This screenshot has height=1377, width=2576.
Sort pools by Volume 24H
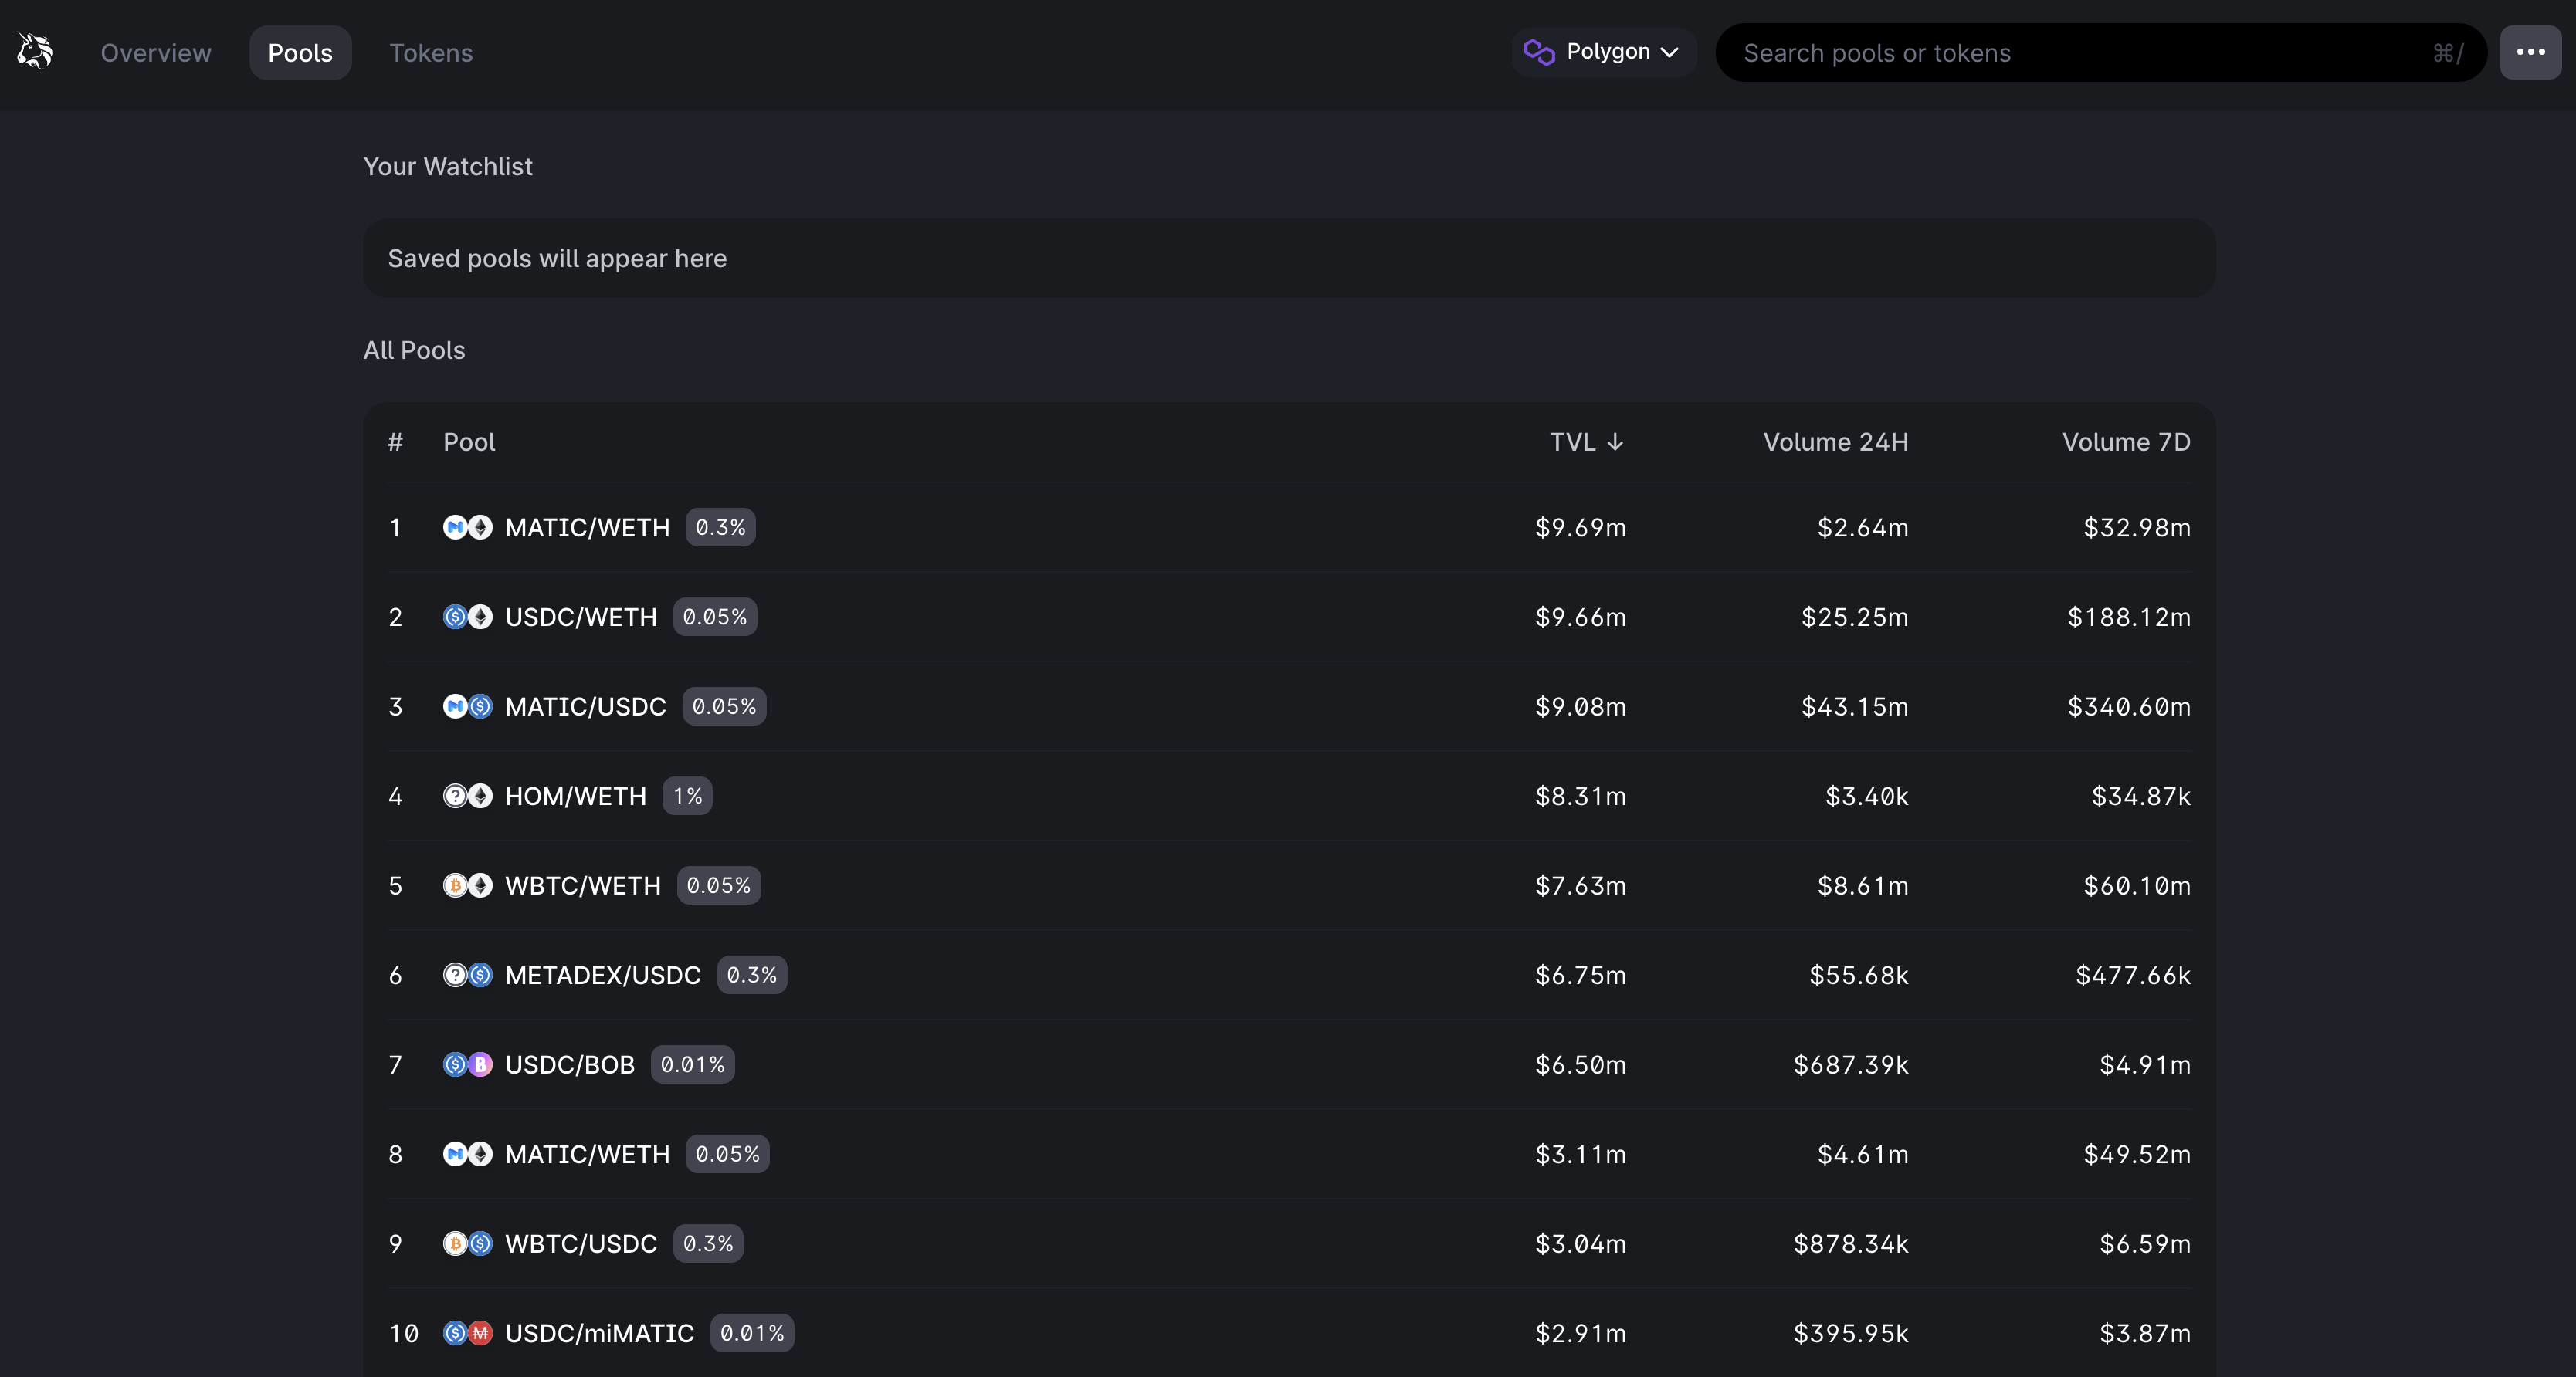tap(1835, 442)
